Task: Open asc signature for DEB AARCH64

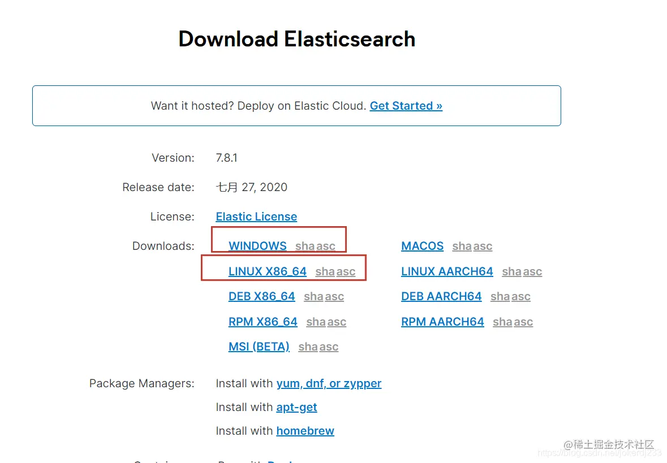Action: pos(520,296)
